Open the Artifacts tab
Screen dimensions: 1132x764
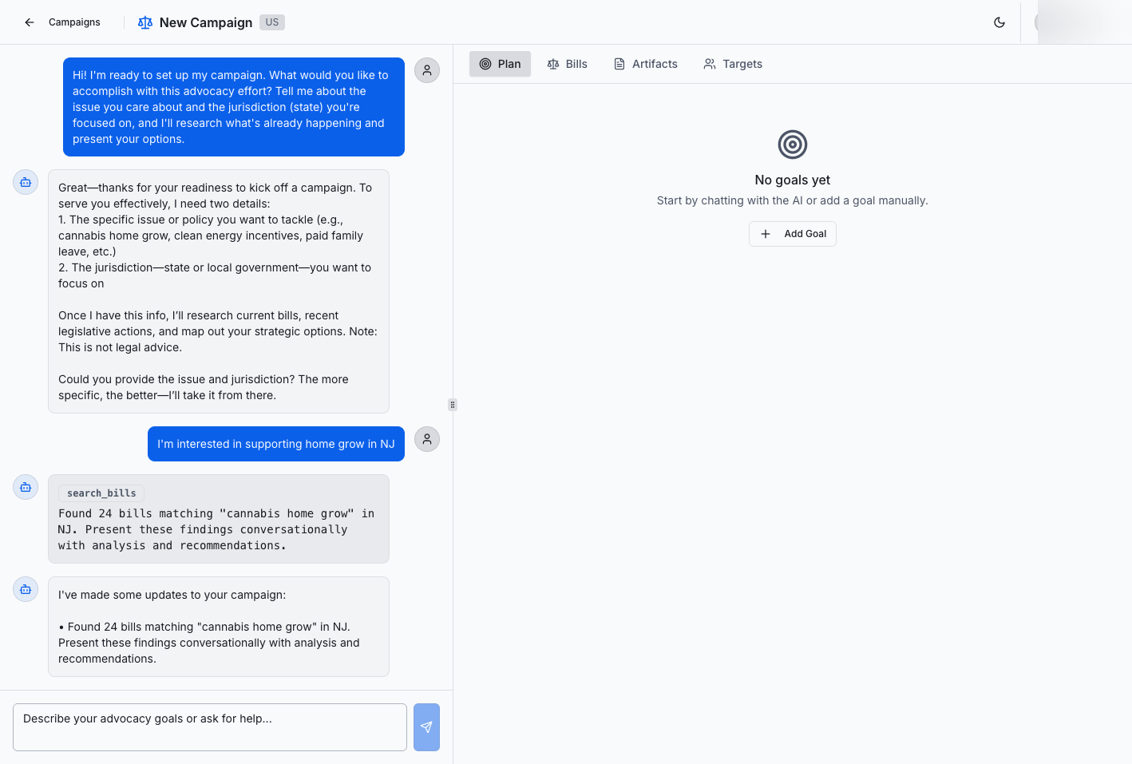pyautogui.click(x=646, y=64)
